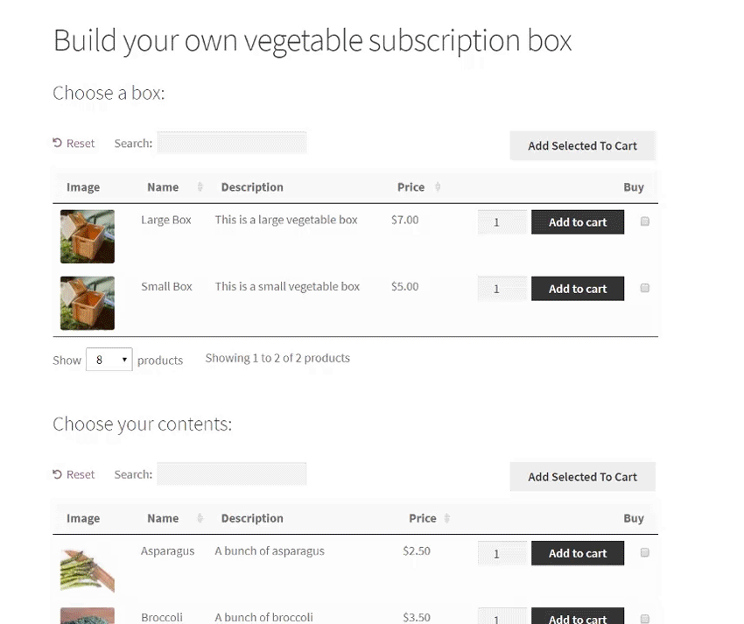Check the buy checkbox for Broccoli
744x624 pixels.
(644, 619)
